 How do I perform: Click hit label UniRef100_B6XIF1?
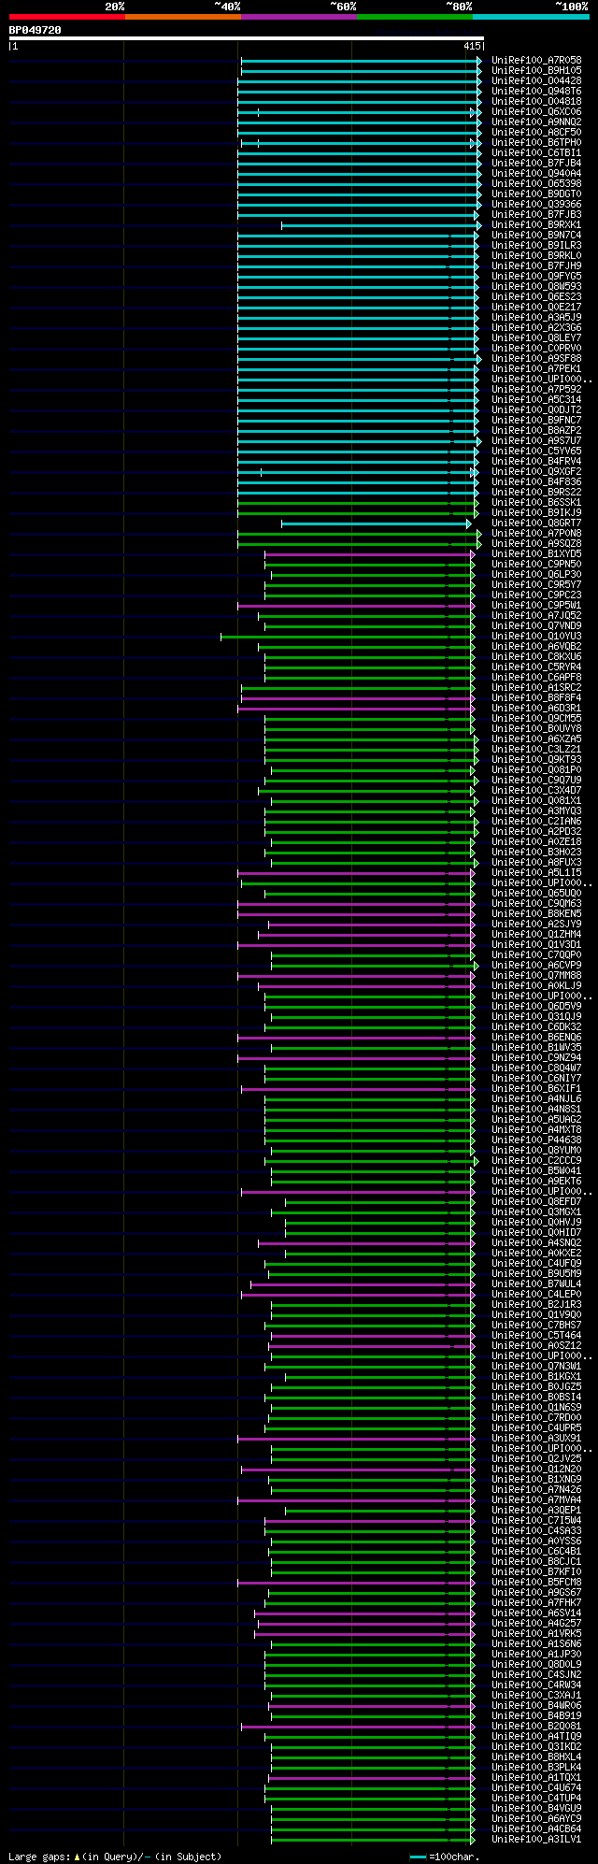[x=536, y=1089]
